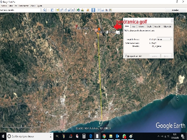The width and height of the screenshot is (187, 140).
Task: Open Microsoft Edge from the taskbar
Action: coord(91,136)
